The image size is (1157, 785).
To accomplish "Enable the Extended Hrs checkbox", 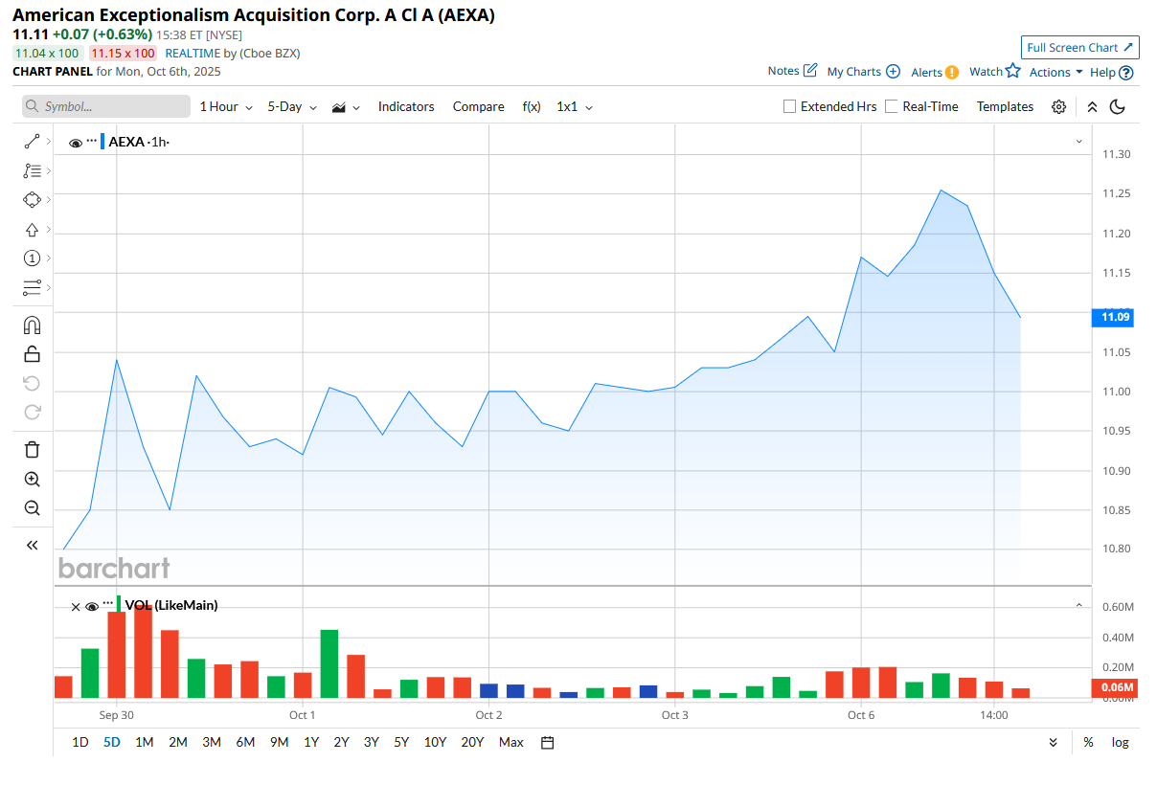I will pos(790,107).
